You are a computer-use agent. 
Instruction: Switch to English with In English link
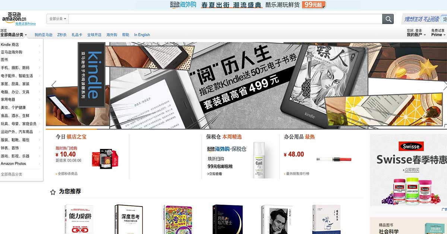tap(142, 34)
